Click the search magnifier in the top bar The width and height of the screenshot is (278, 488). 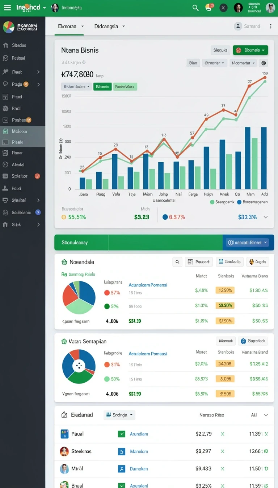[195, 8]
